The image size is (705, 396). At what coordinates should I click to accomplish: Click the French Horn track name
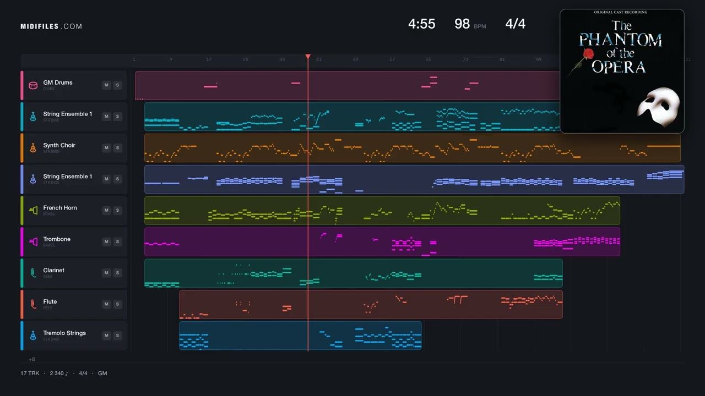tap(60, 208)
